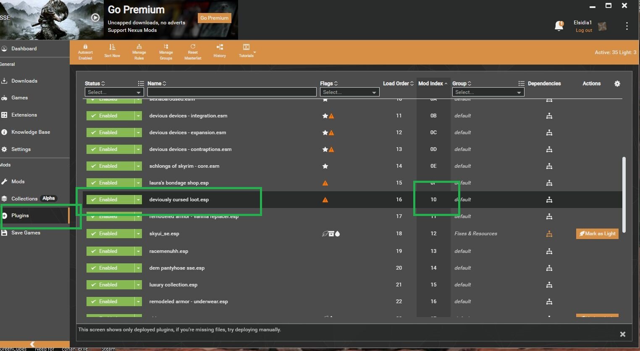
Task: Toggle Enabled for devious devices - contraptions.esm
Action: tap(110, 149)
